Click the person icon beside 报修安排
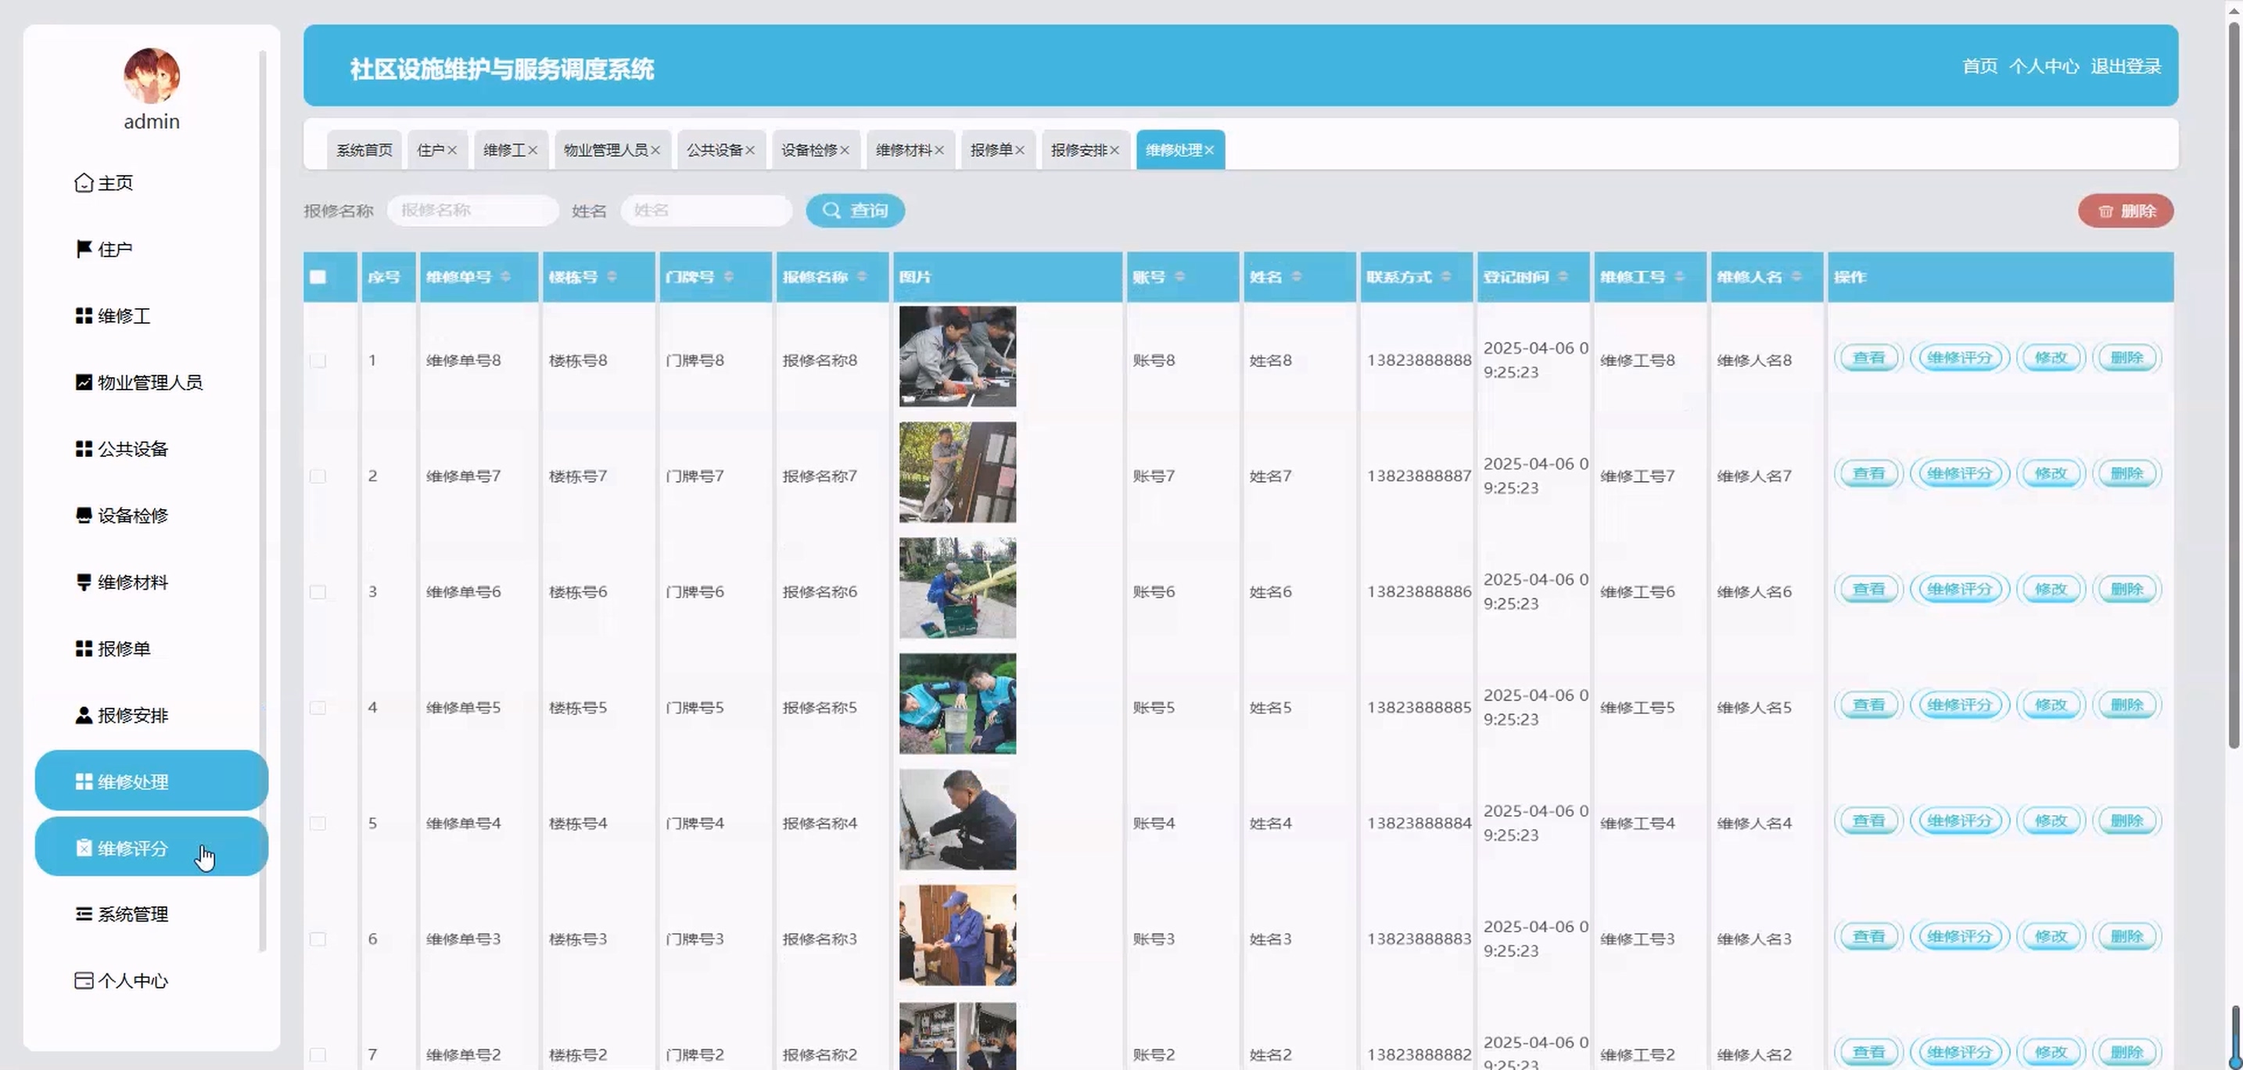This screenshot has width=2243, height=1070. pyautogui.click(x=84, y=716)
